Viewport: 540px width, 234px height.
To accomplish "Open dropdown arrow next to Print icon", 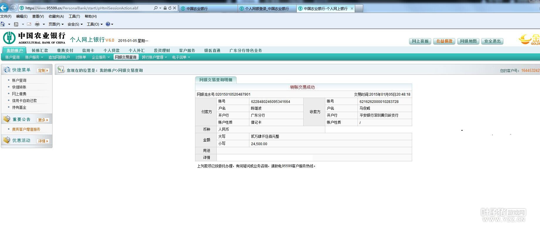I will tap(44, 24).
